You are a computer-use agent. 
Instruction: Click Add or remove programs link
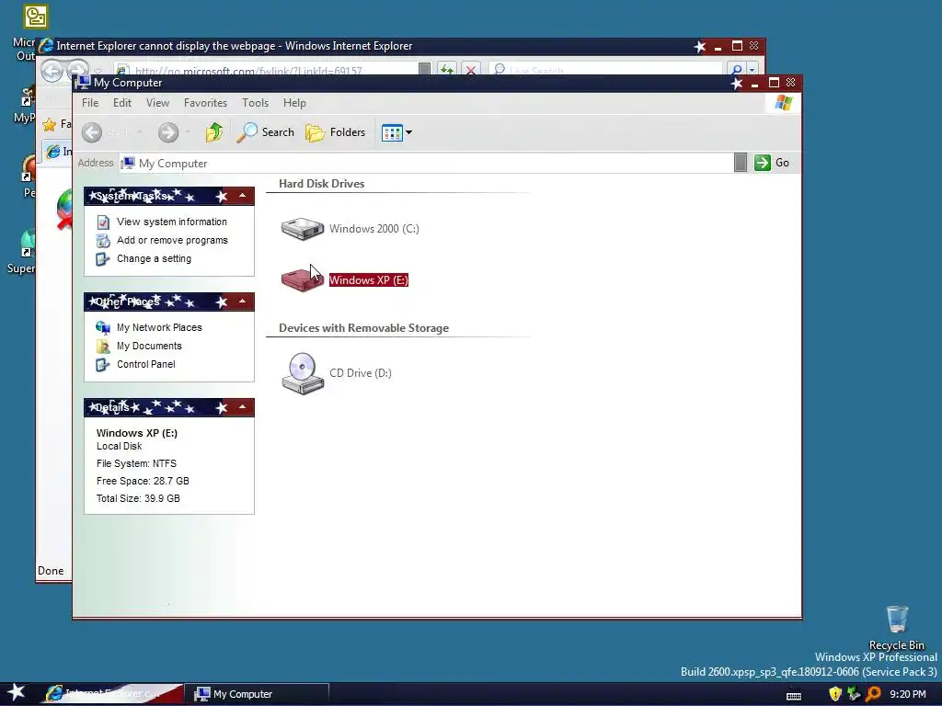[172, 240]
